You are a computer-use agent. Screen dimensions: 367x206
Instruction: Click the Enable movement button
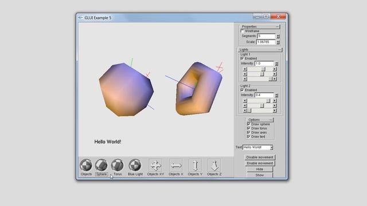click(x=260, y=163)
